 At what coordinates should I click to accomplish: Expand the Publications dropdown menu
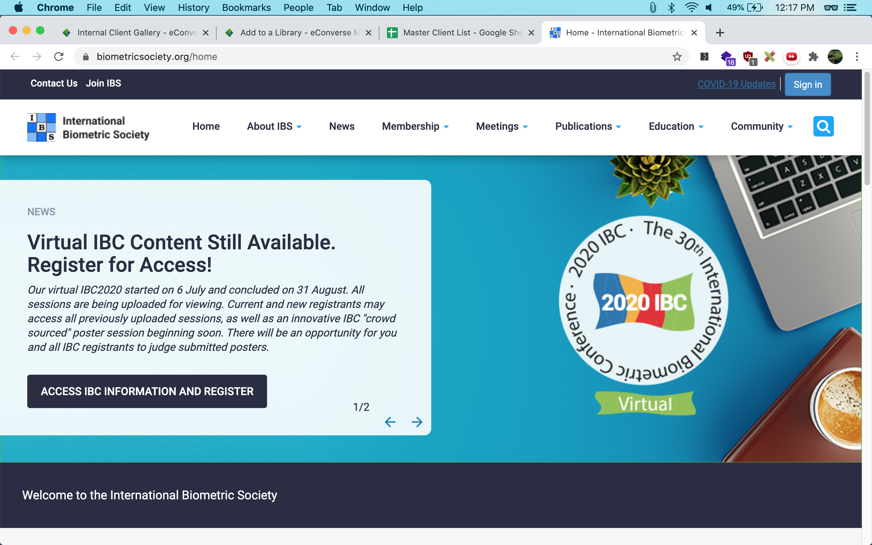point(588,126)
